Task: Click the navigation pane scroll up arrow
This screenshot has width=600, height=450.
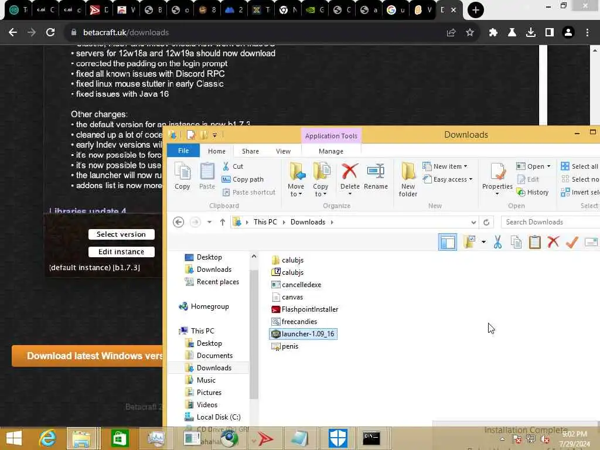Action: point(254,257)
